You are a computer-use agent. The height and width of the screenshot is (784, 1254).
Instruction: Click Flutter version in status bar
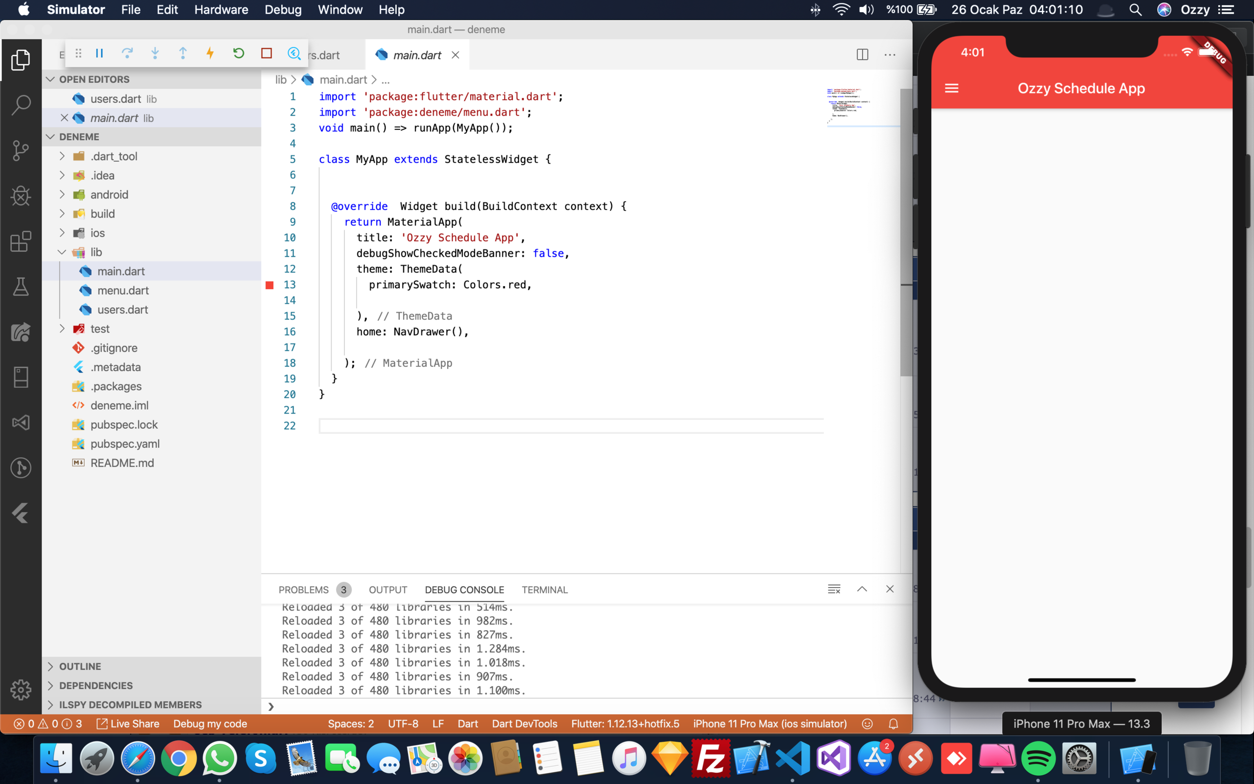coord(625,724)
